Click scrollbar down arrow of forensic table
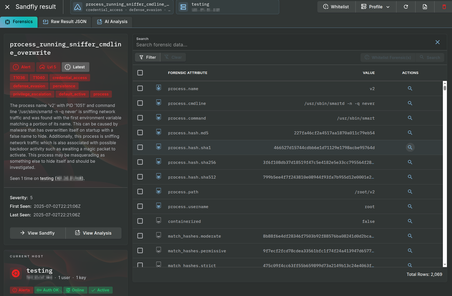This screenshot has width=452, height=296. 445,265
